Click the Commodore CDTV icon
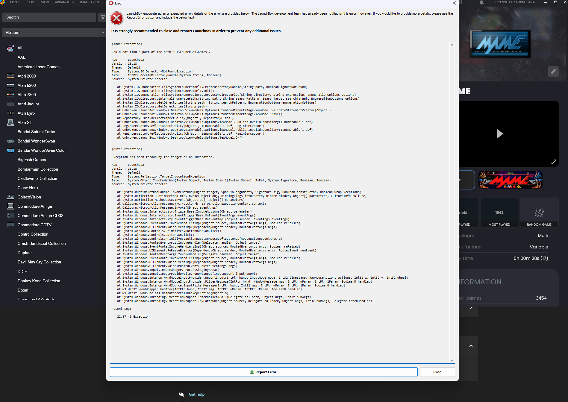Viewport: 568px width, 402px height. (x=10, y=225)
